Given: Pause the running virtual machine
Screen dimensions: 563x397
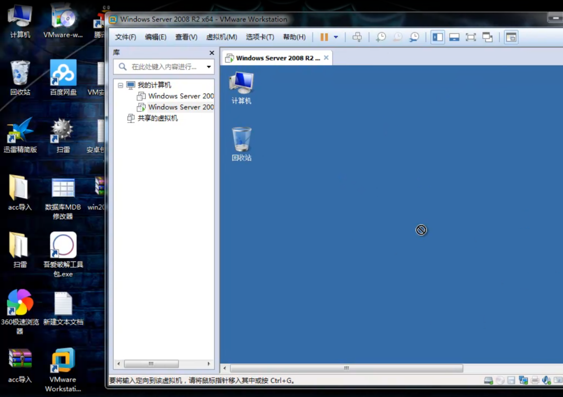Looking at the screenshot, I should tap(324, 37).
